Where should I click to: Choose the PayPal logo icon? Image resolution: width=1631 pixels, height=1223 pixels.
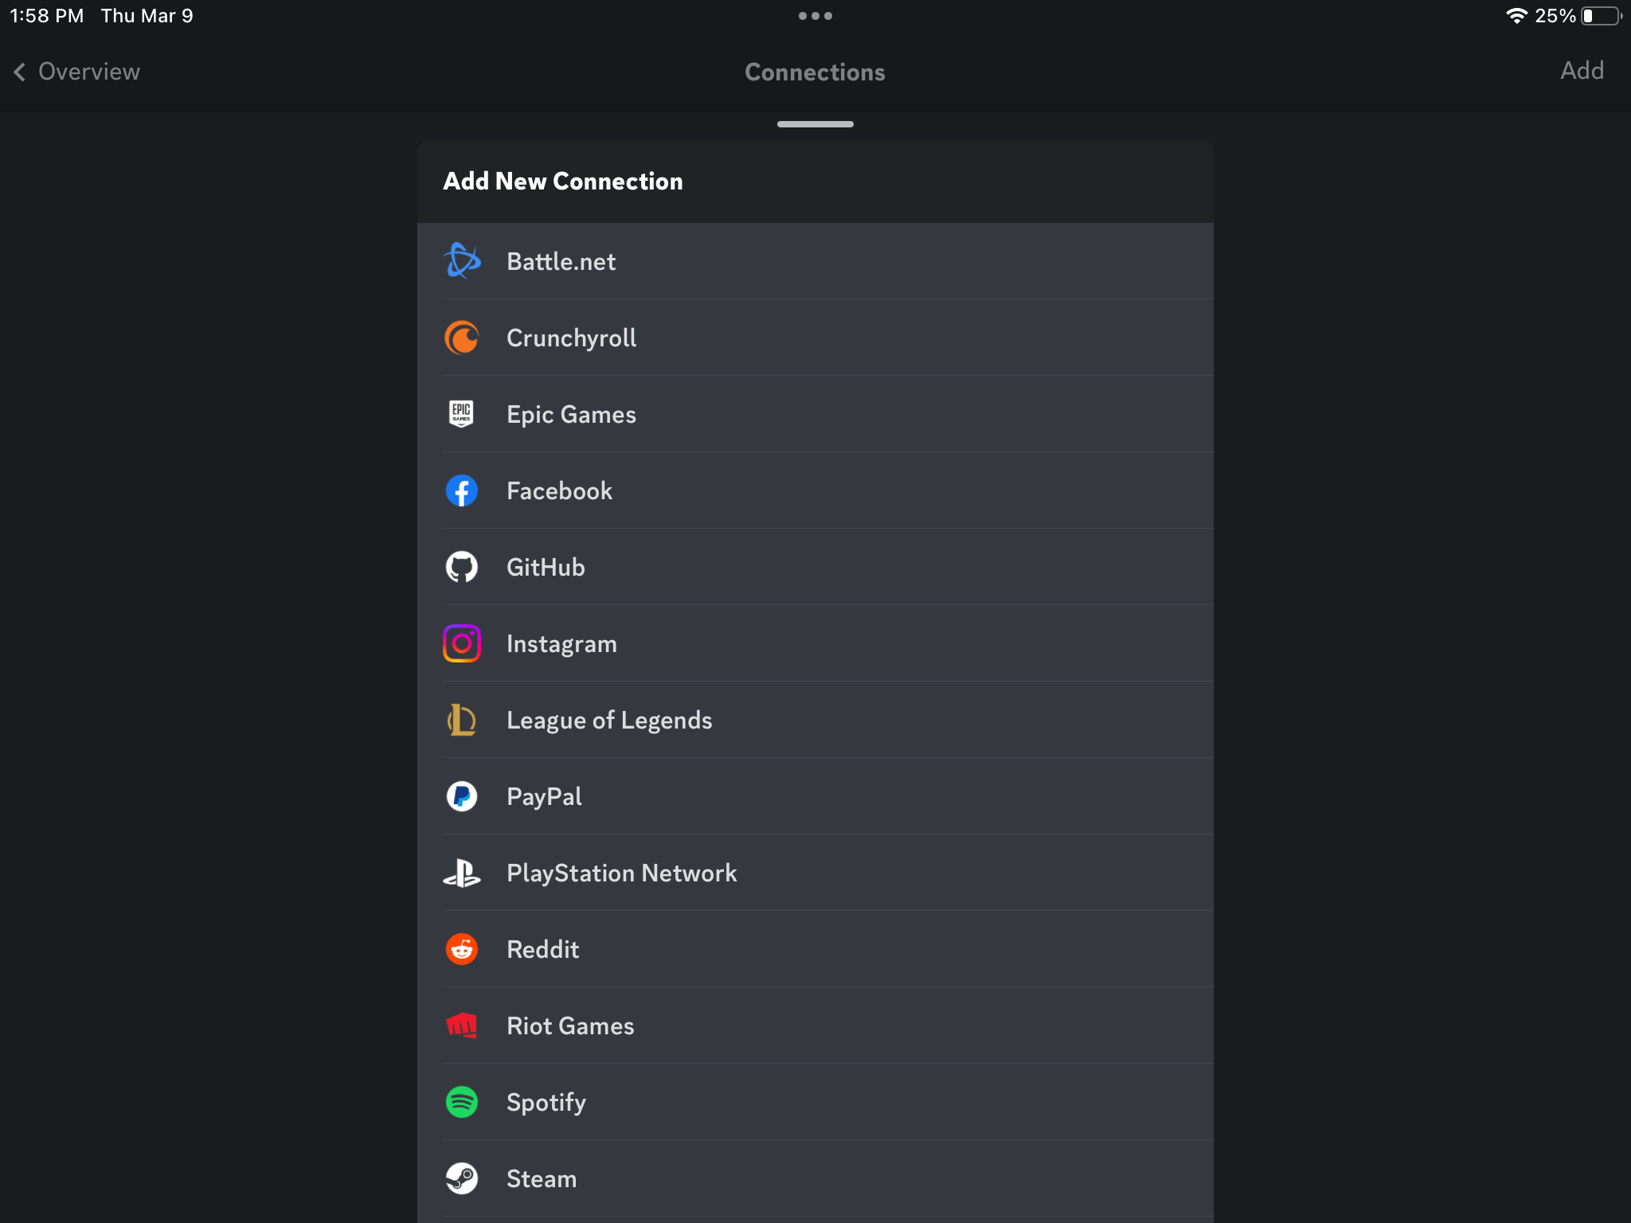click(x=462, y=796)
